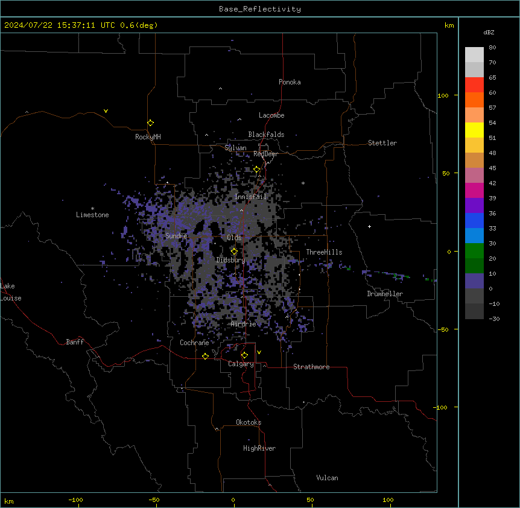This screenshot has height=508, width=520.
Task: Pick the royal blue 33-36 dBZ swatch
Action: click(x=474, y=220)
